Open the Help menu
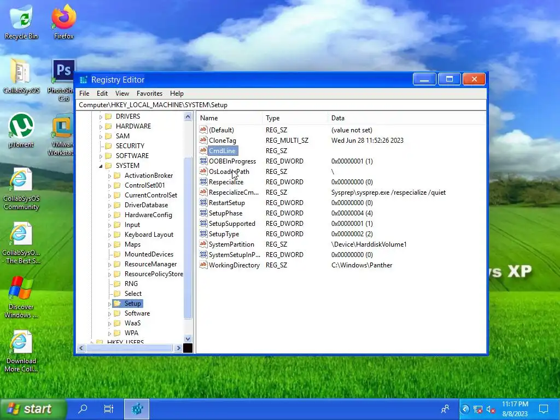 coord(177,93)
